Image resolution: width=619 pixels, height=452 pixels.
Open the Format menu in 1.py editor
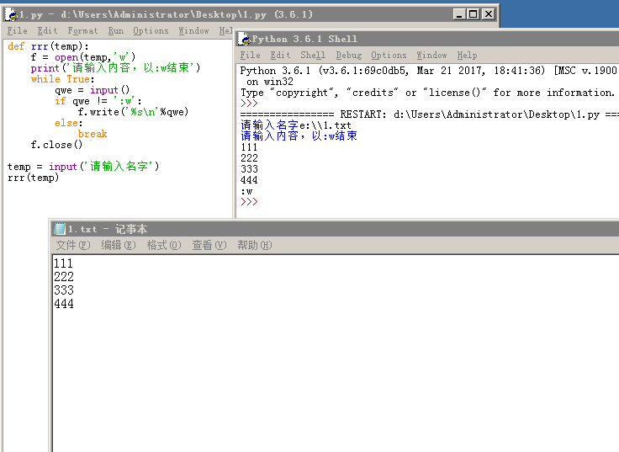(82, 31)
